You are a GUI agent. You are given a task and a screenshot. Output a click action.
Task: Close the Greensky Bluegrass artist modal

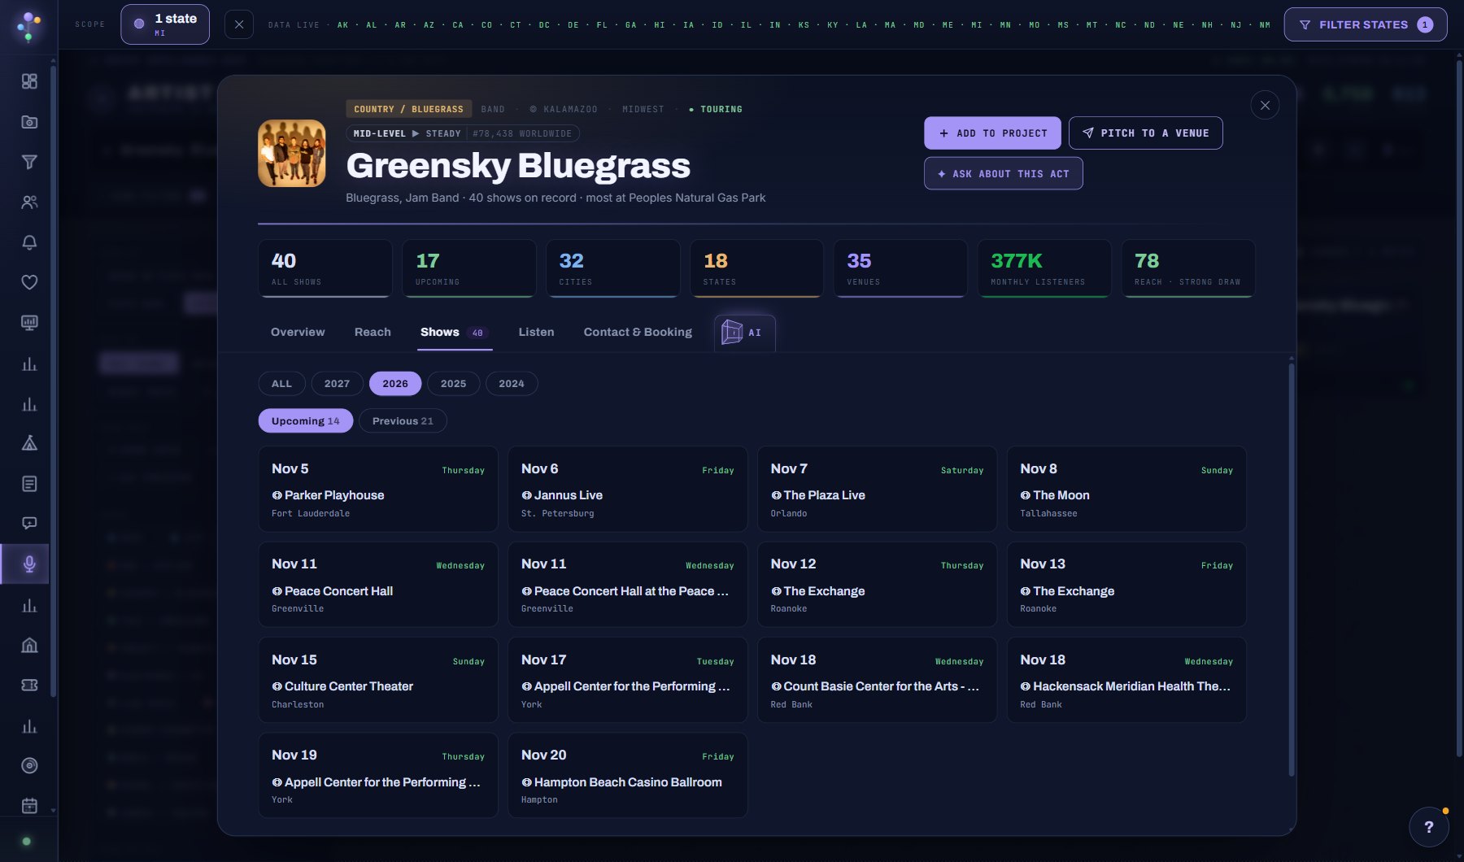click(x=1265, y=105)
